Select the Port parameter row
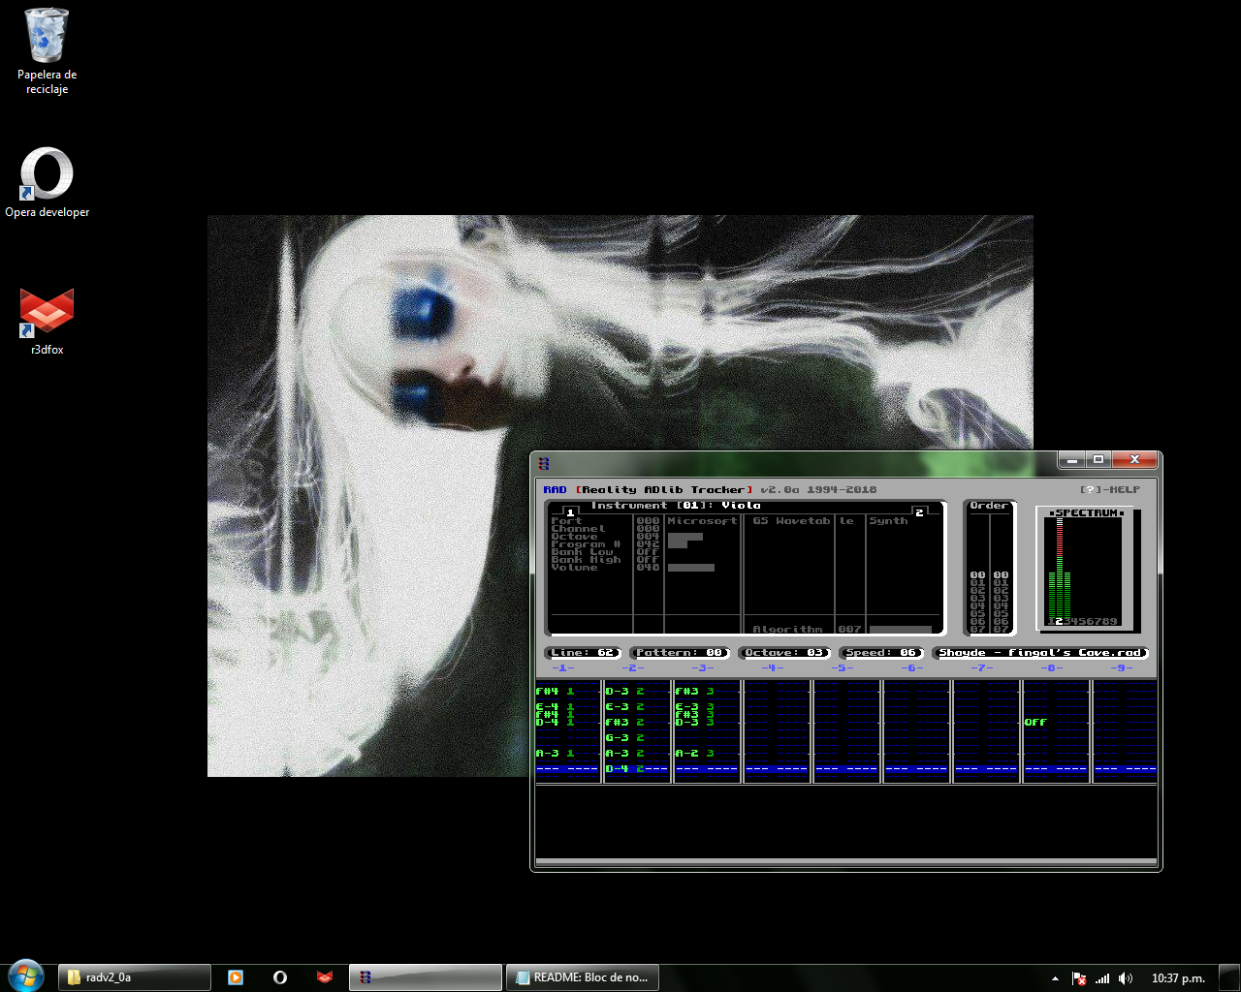Image resolution: width=1241 pixels, height=992 pixels. (605, 520)
